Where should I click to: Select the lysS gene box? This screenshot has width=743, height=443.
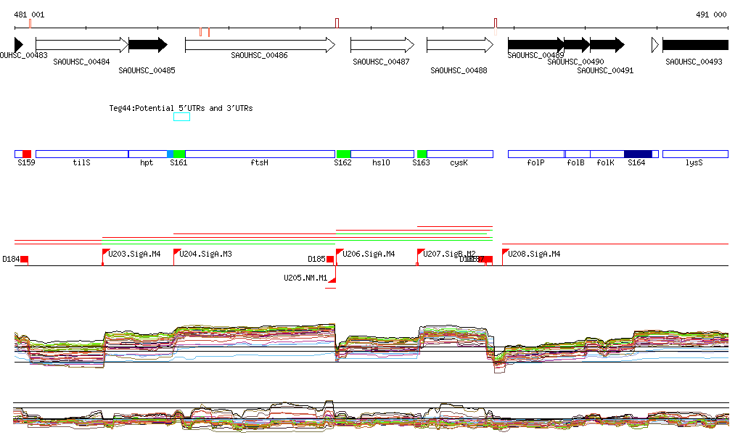point(694,154)
